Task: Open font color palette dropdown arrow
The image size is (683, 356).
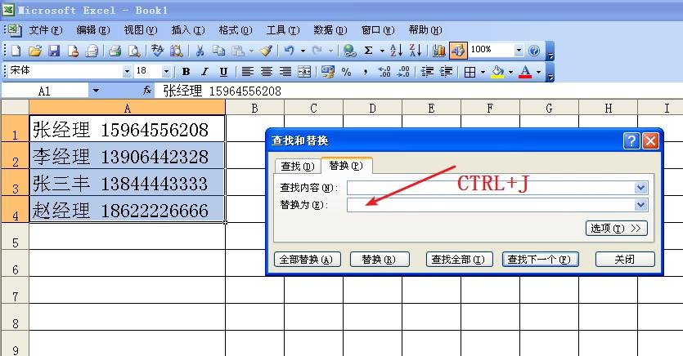Action: (x=539, y=72)
